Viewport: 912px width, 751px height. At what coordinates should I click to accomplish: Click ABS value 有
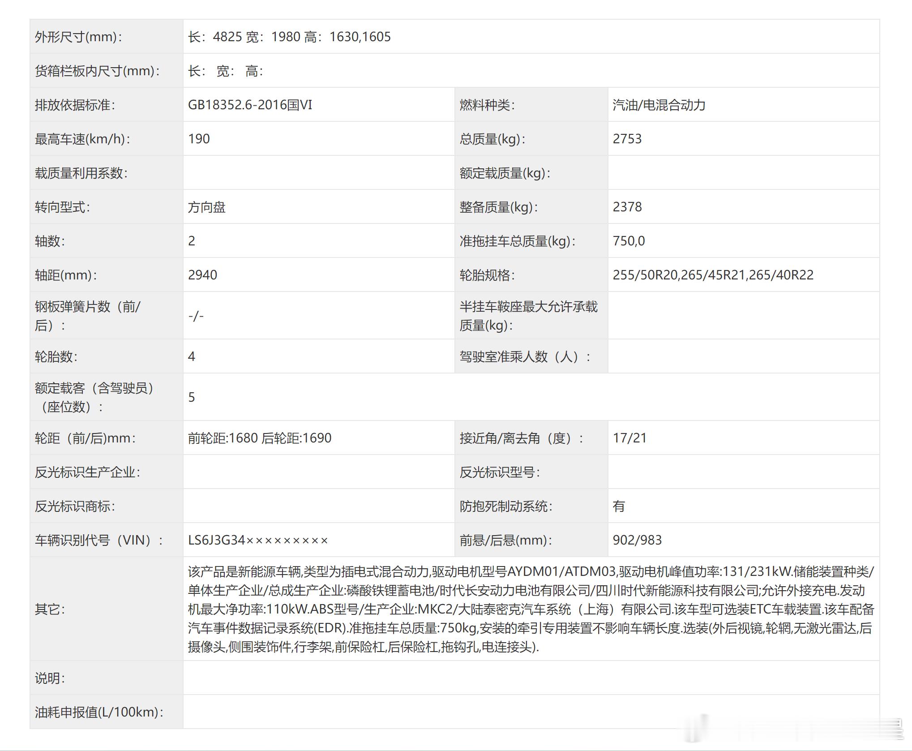(x=619, y=506)
